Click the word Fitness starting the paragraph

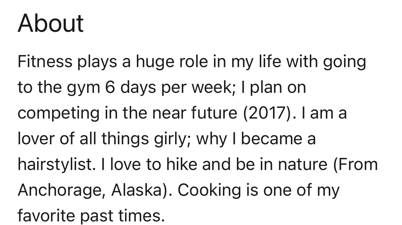pos(45,62)
